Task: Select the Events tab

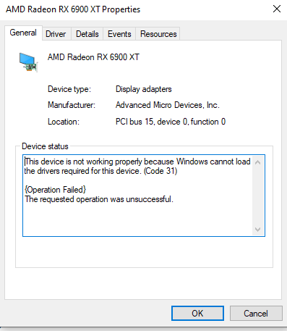Action: point(119,34)
